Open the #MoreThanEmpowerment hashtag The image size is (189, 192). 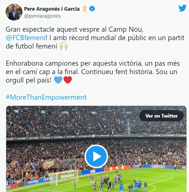(46, 97)
